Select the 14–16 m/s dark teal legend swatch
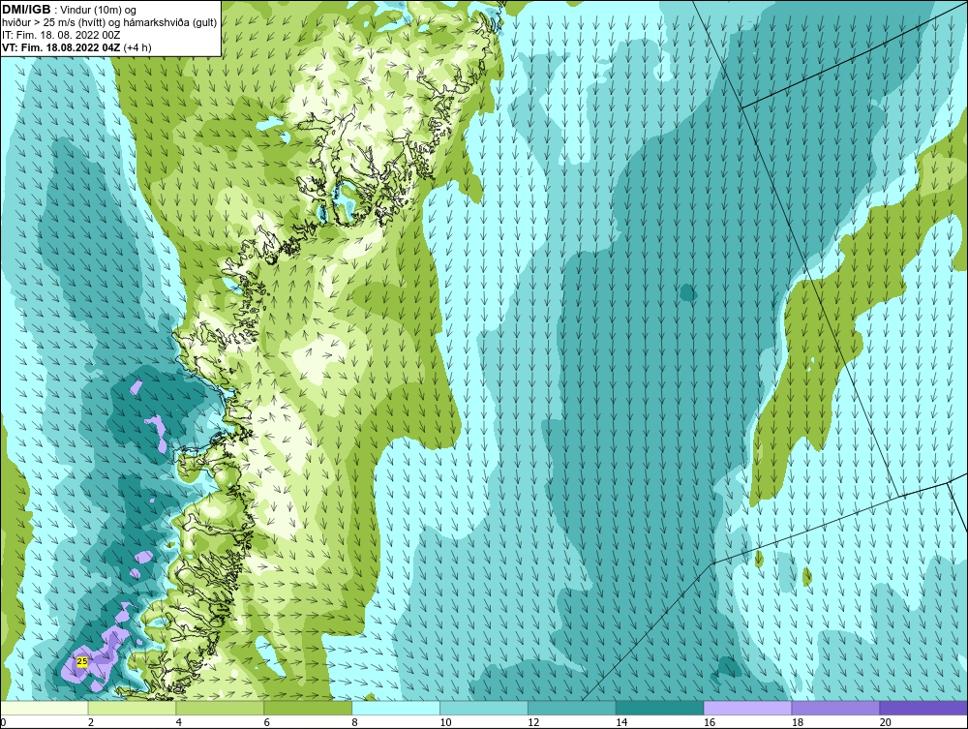968x729 pixels. (660, 708)
